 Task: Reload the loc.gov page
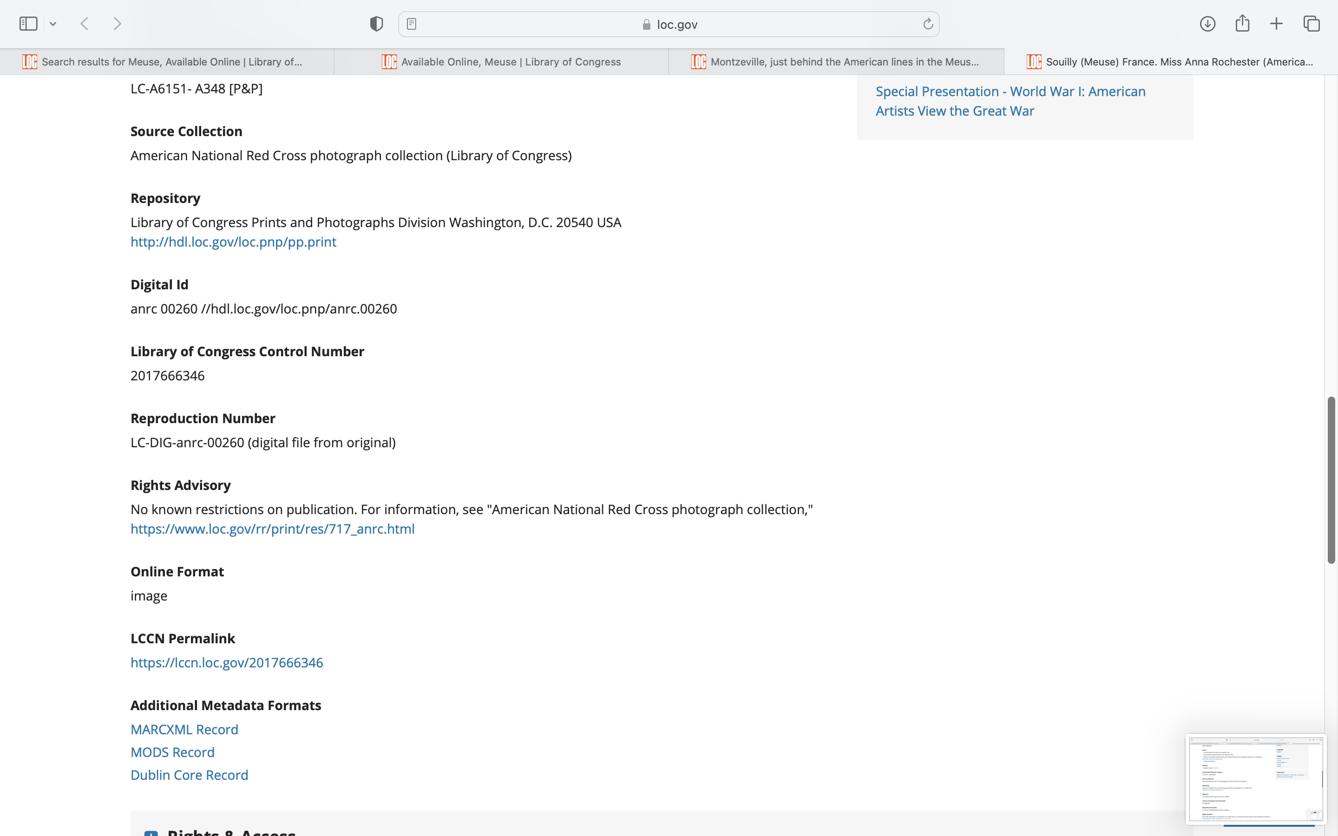pos(928,24)
